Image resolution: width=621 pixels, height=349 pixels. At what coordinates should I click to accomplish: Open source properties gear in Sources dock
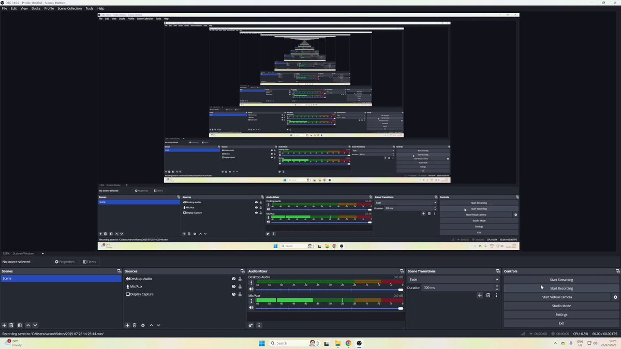click(143, 325)
